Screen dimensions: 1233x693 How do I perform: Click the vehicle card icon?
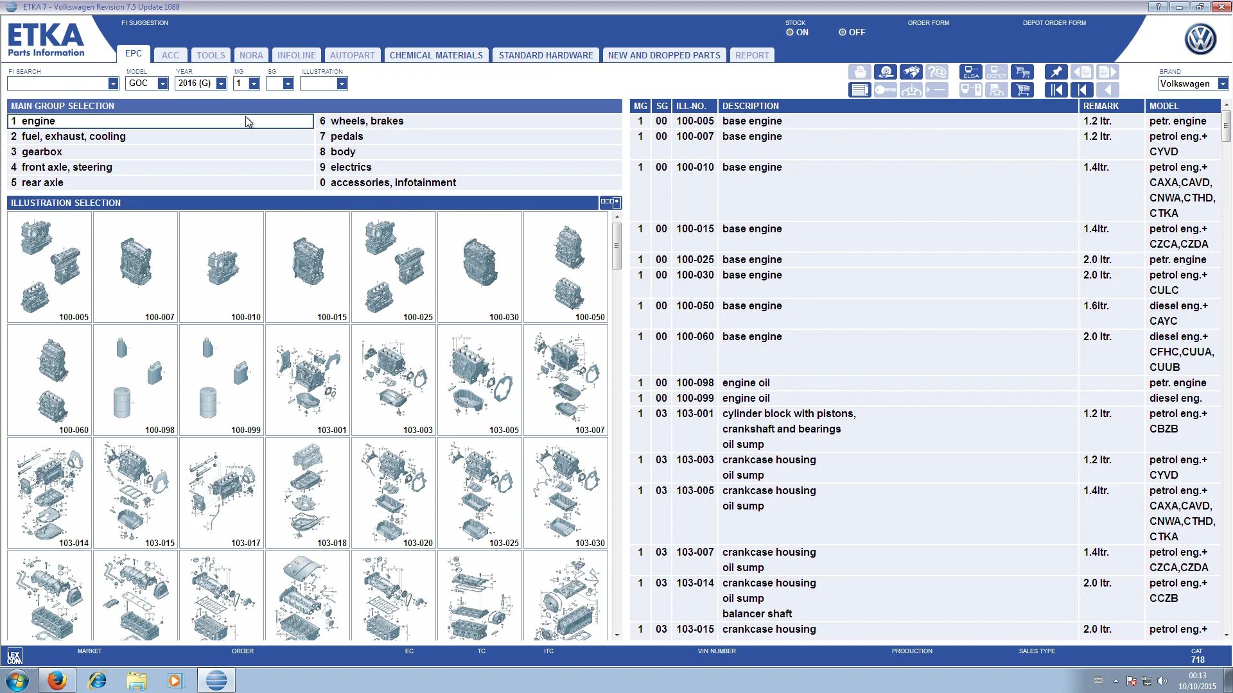point(997,90)
